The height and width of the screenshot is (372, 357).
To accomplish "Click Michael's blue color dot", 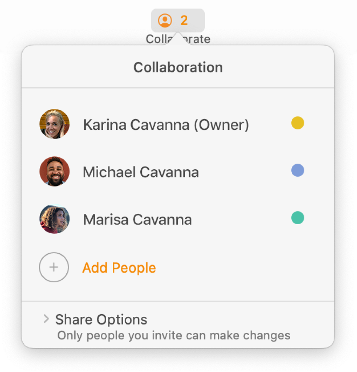I will pyautogui.click(x=298, y=170).
